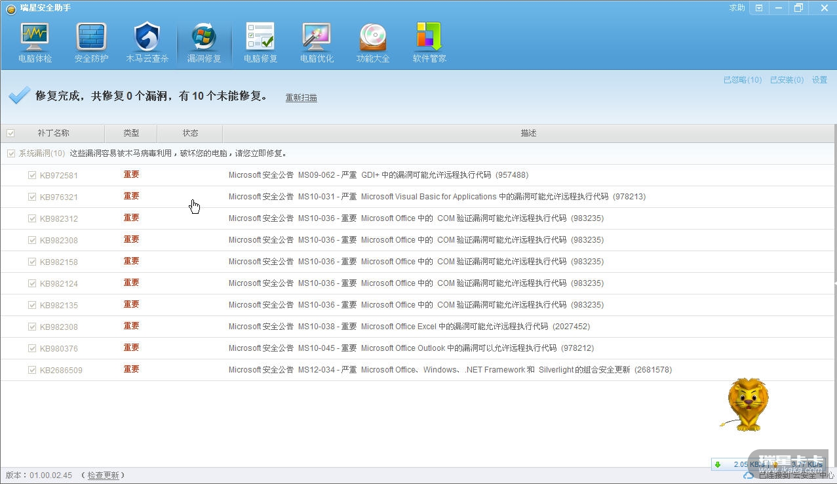Screen dimensions: 837x484
Task: Toggle checkbox for patch KB982135
Action: pyautogui.click(x=32, y=305)
